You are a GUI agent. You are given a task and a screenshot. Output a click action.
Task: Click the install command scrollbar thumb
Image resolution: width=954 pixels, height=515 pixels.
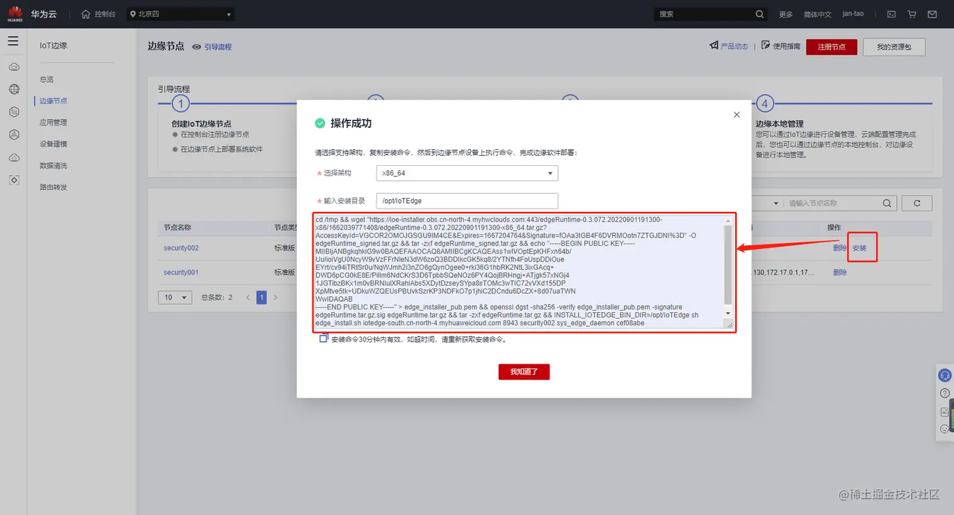point(727,265)
